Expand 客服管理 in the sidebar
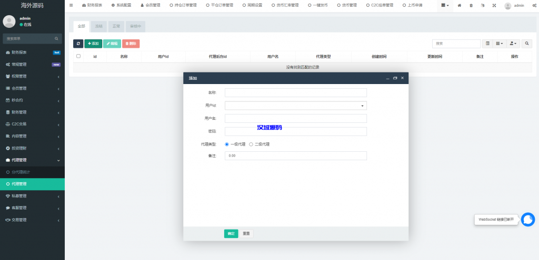This screenshot has width=539, height=260. point(32,208)
